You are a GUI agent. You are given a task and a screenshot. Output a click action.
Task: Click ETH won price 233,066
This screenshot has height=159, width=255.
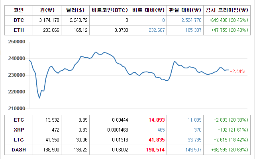(51, 30)
